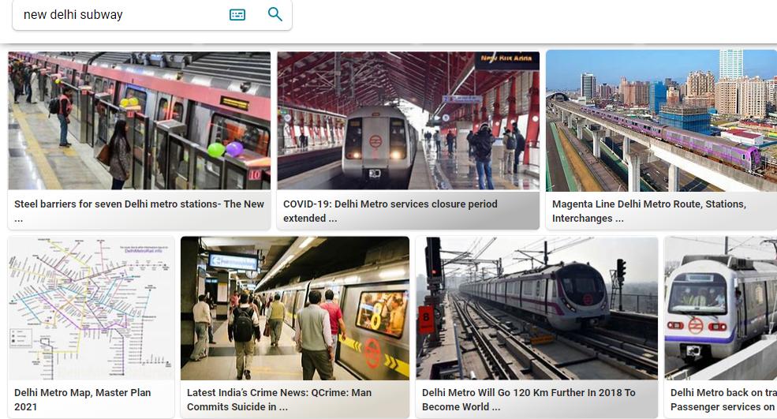Click the red number 8 signal board
This screenshot has width=777, height=419.
[x=426, y=320]
